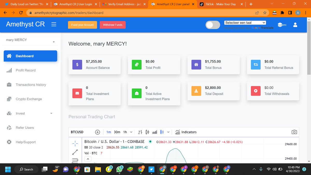Toggle the dark mode switch in header
This screenshot has width=311, height=175.
click(x=213, y=25)
